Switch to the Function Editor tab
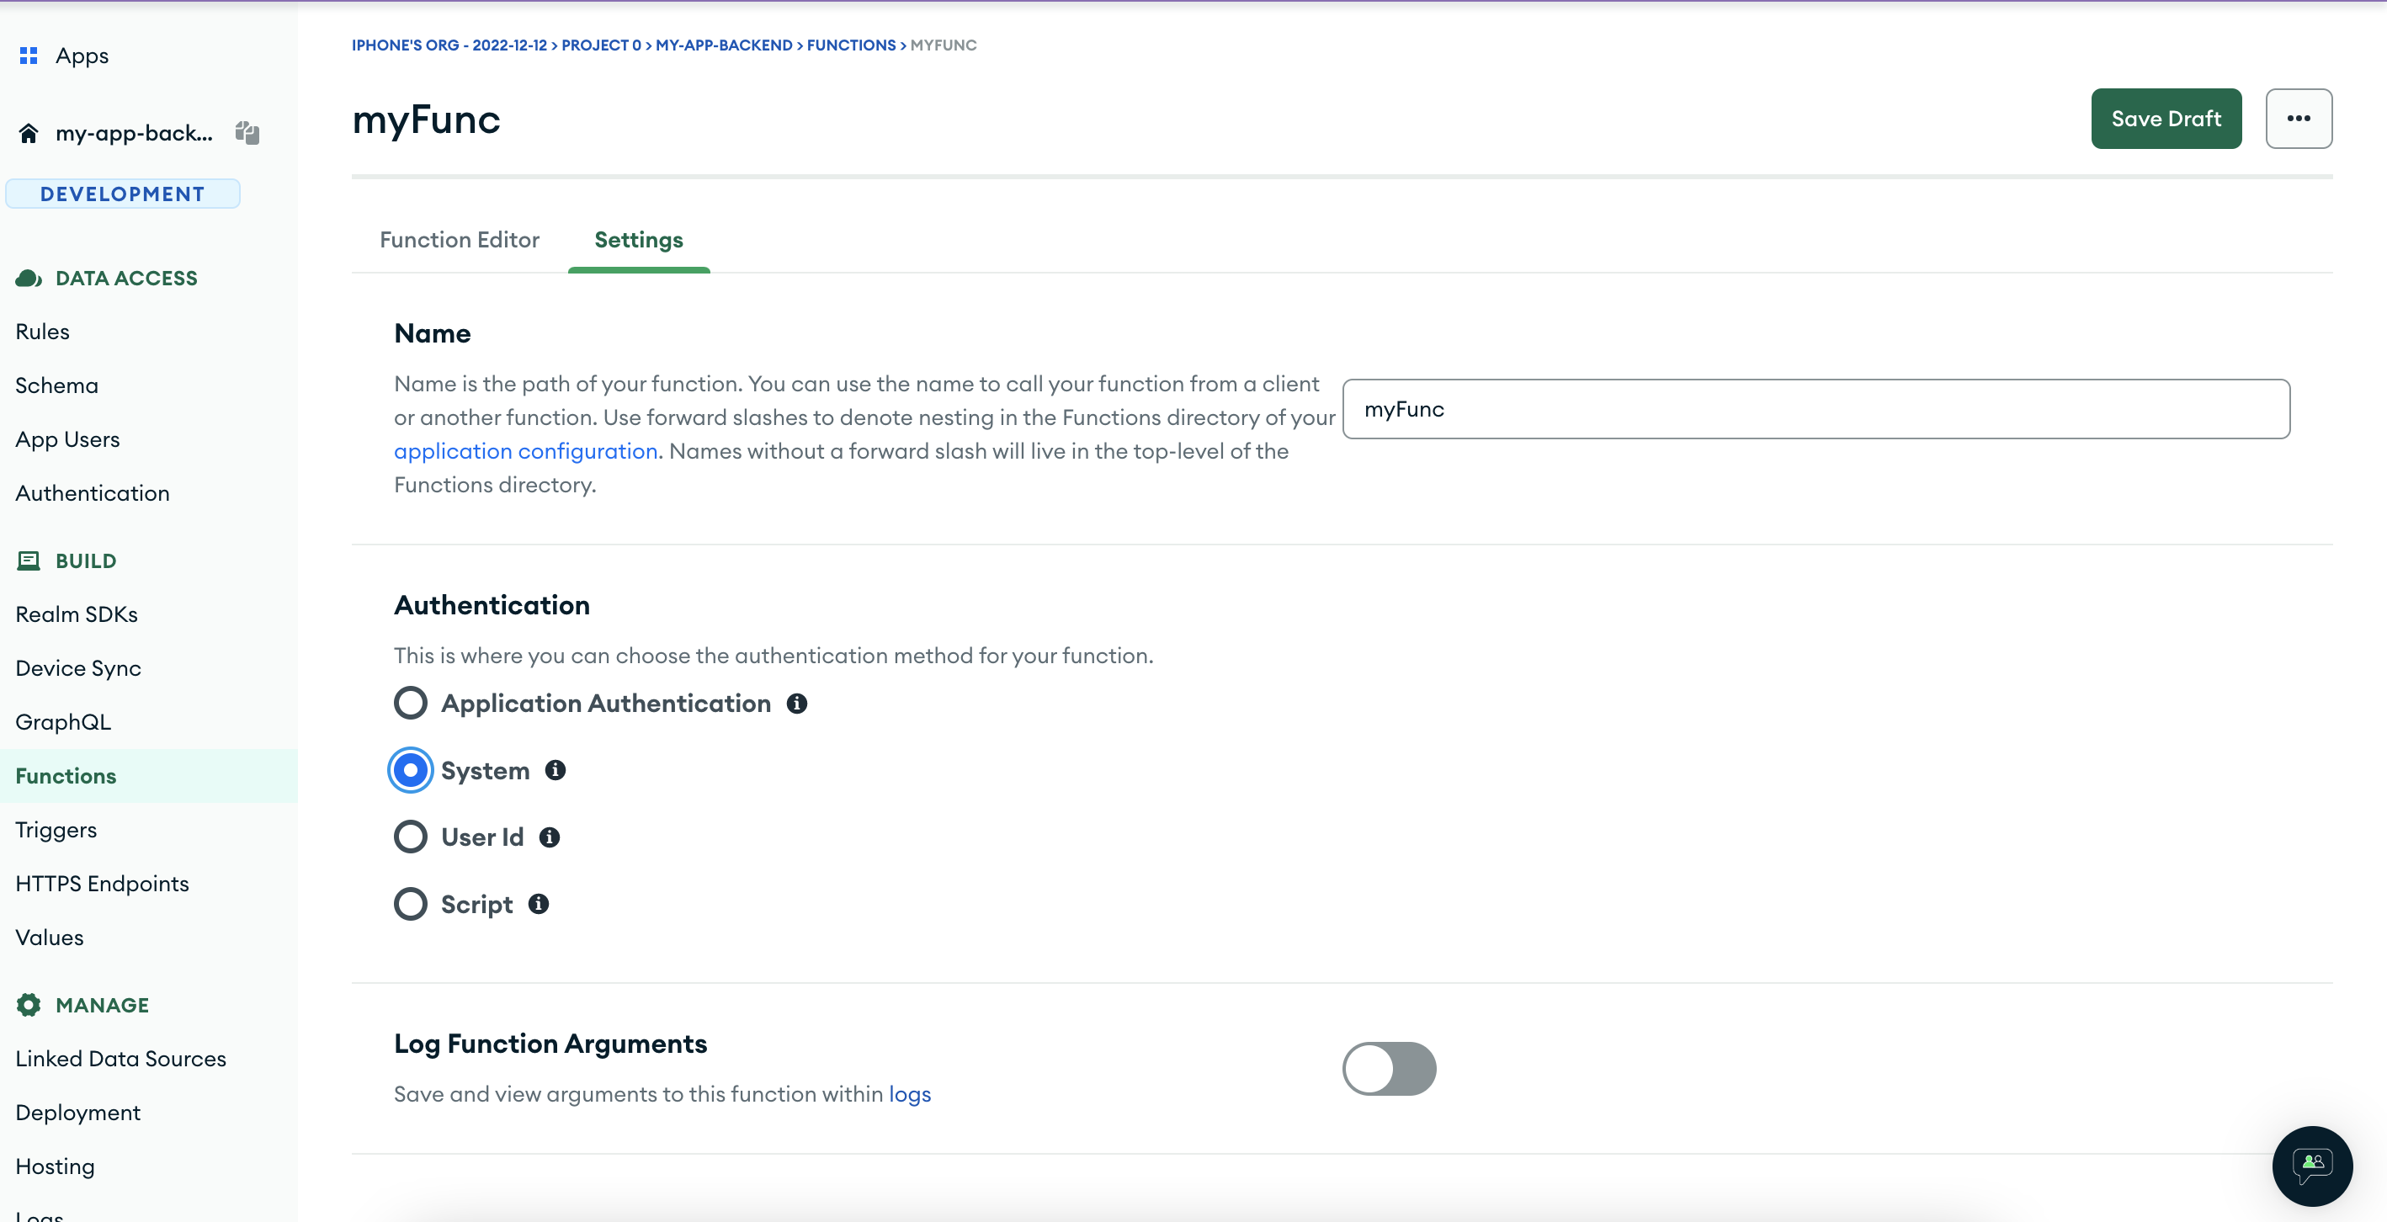The width and height of the screenshot is (2387, 1222). tap(460, 240)
